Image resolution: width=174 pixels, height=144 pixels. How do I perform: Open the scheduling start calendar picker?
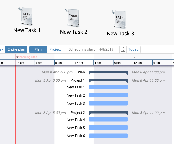coord(123,49)
